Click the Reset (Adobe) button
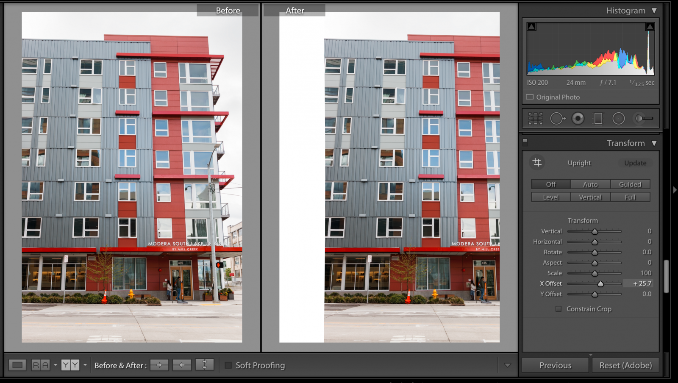678x383 pixels. click(x=625, y=365)
